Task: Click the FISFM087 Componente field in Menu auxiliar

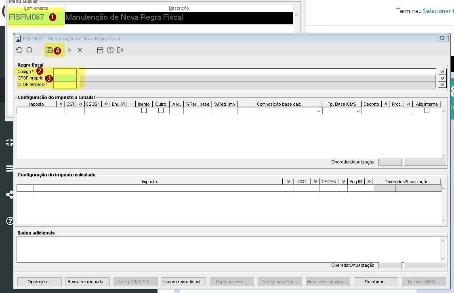Action: (x=36, y=17)
